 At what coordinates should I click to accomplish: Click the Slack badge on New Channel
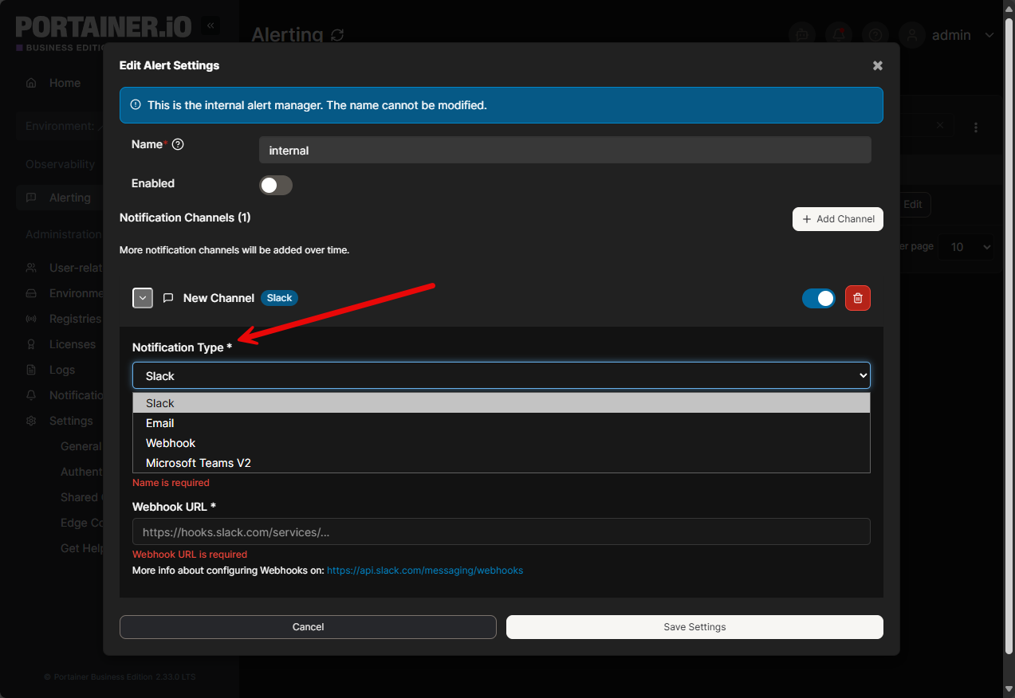[x=279, y=298]
